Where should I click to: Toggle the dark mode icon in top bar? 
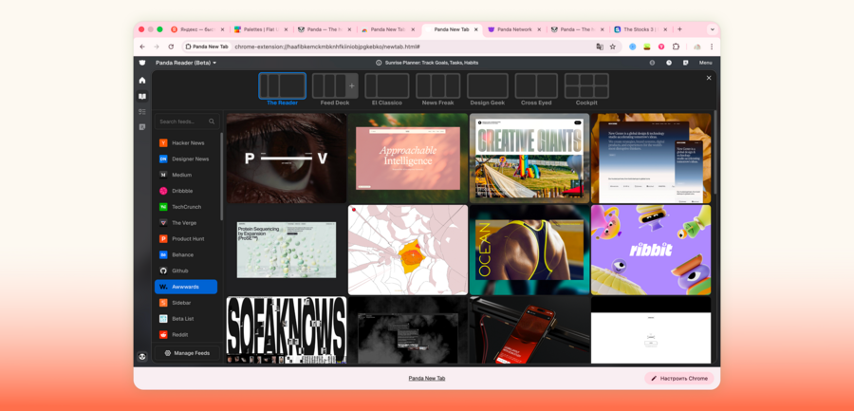point(652,63)
